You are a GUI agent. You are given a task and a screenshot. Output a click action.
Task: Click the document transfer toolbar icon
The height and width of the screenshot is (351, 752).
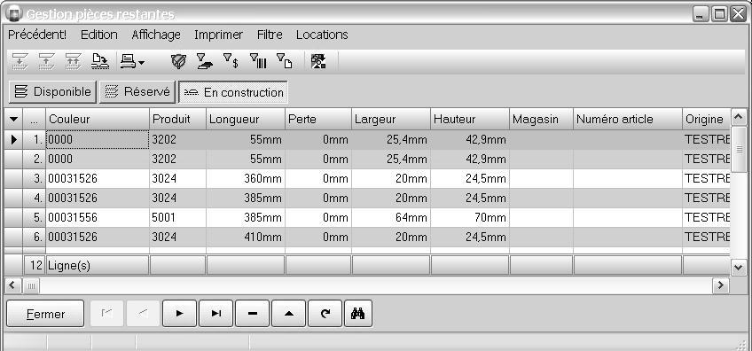point(100,61)
